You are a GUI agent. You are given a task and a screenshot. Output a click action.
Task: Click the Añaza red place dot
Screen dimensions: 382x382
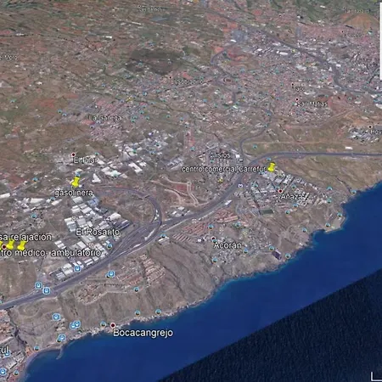coord(280,191)
